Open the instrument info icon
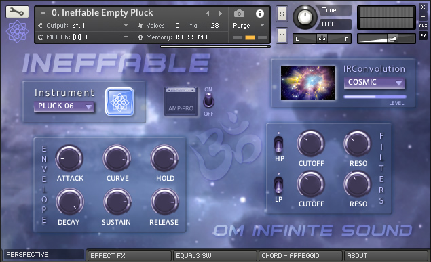The height and width of the screenshot is (262, 431). pyautogui.click(x=260, y=14)
